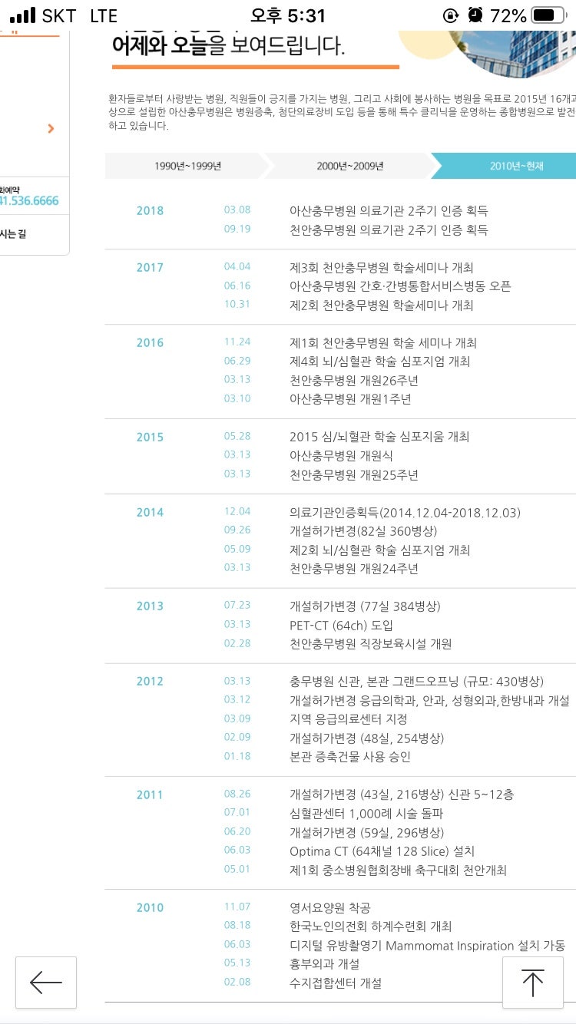Click the hospital building photo
Screen dimensions: 576x1024
515,51
